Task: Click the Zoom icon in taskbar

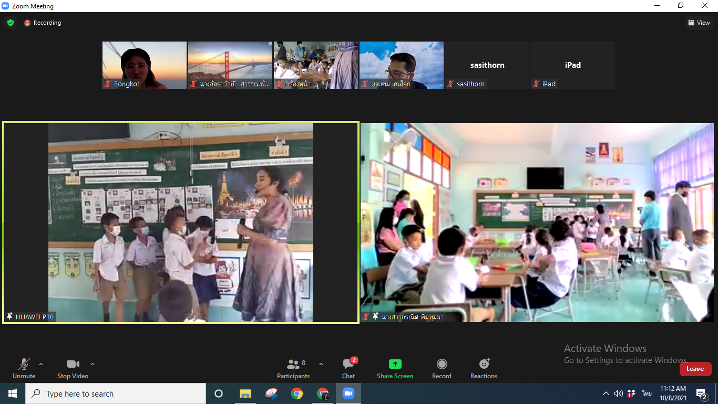Action: pyautogui.click(x=348, y=393)
